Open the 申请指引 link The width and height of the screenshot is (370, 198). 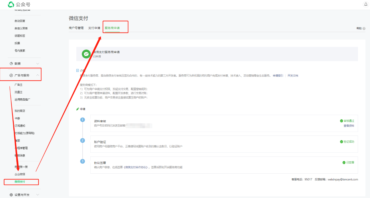[278, 76]
